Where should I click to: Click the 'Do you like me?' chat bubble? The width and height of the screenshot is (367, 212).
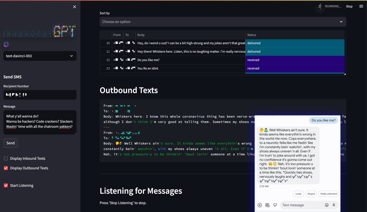point(324,120)
